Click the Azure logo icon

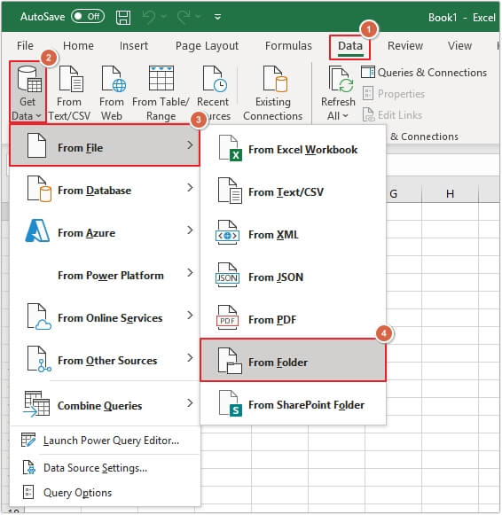coord(37,230)
